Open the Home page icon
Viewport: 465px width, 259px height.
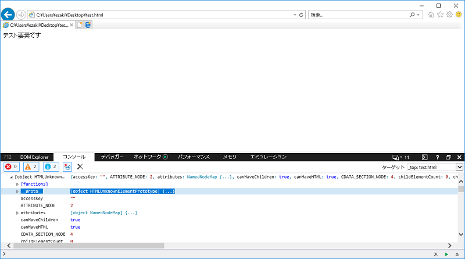[x=431, y=15]
